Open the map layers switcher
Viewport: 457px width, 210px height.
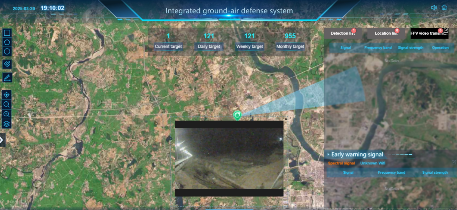(7, 124)
